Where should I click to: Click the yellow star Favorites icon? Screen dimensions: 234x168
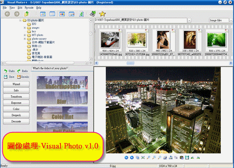[x=102, y=14]
